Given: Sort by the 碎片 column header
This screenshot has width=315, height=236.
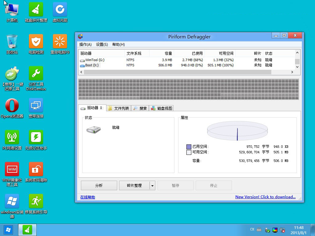Looking at the screenshot, I should click(x=249, y=53).
